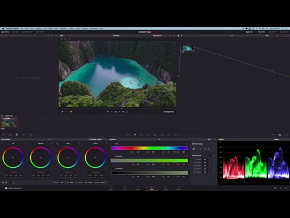The width and height of the screenshot is (290, 218).
Task: Click the Saturation range bar
Action: [149, 160]
